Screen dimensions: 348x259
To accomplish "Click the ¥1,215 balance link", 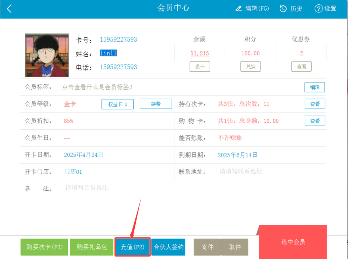I will [200, 53].
